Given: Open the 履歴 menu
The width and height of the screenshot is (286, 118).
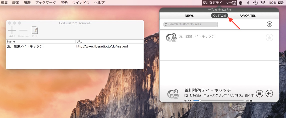Looking at the screenshot, I should click(x=27, y=2).
